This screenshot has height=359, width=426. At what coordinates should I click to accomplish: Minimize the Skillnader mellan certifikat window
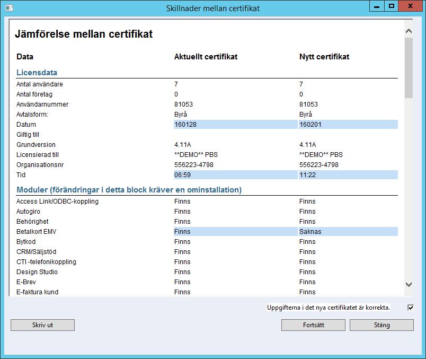(x=377, y=6)
